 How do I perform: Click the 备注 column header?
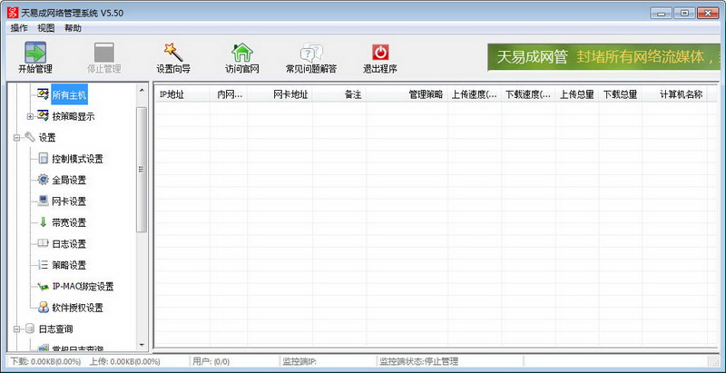339,95
